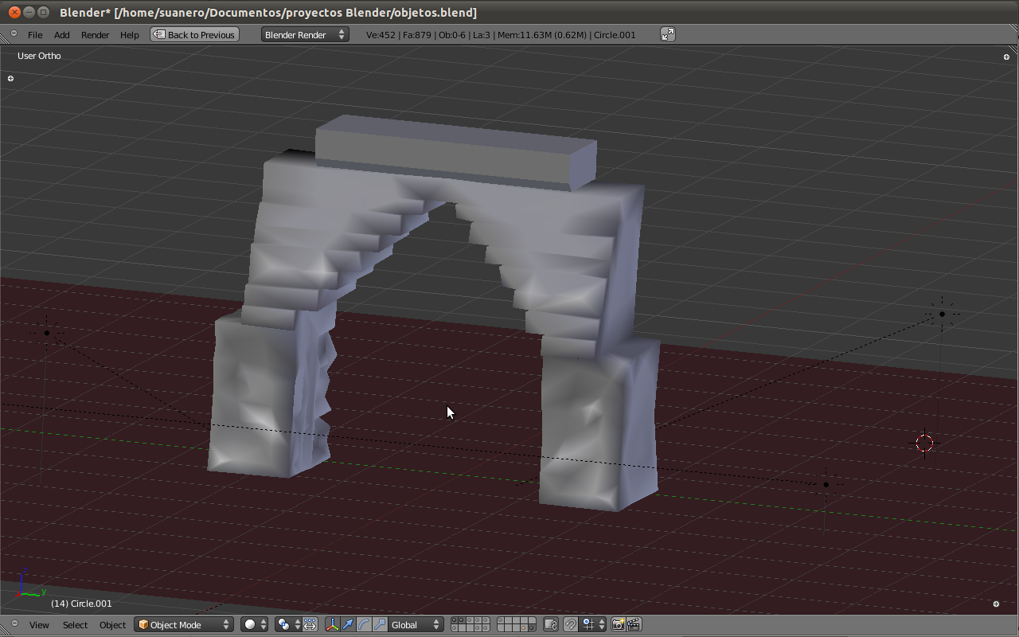Viewport: 1019px width, 637px height.
Task: Expand the tool shelf with the left plus icon
Action: tap(10, 79)
